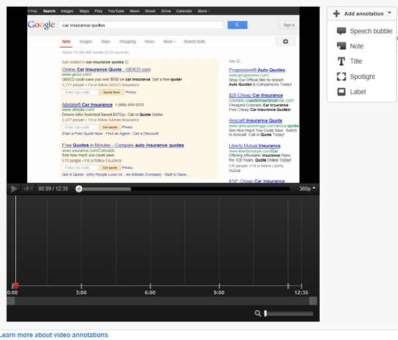
Task: Click the video seek bar handle
Action: pyautogui.click(x=79, y=189)
